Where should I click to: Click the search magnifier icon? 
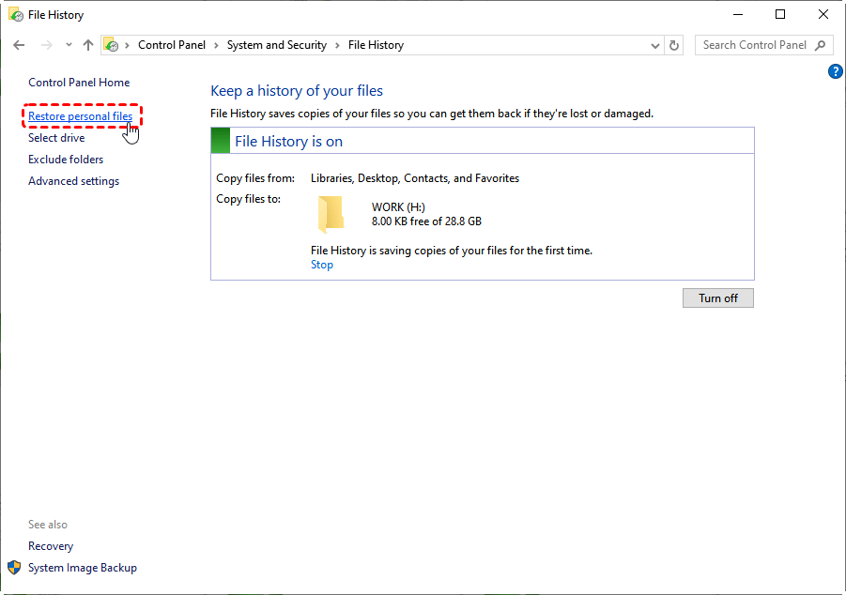pos(821,45)
